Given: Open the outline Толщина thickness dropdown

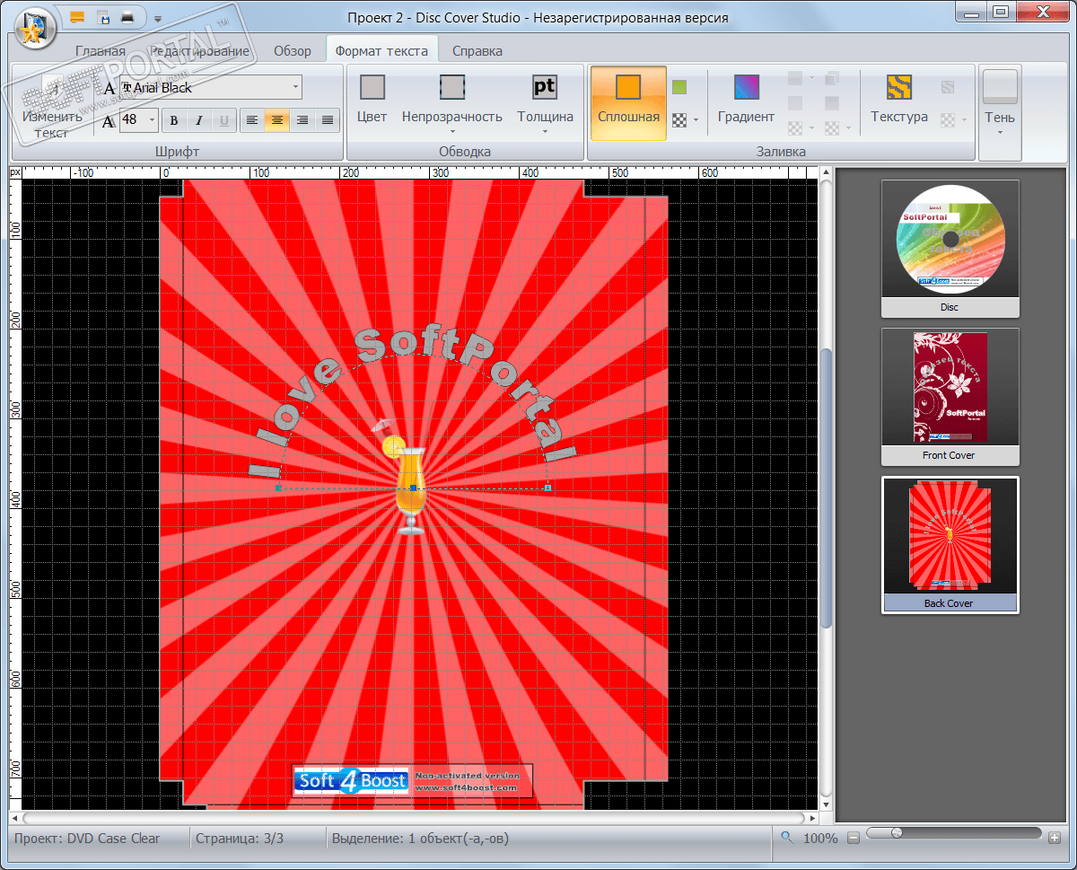Looking at the screenshot, I should coord(545,103).
